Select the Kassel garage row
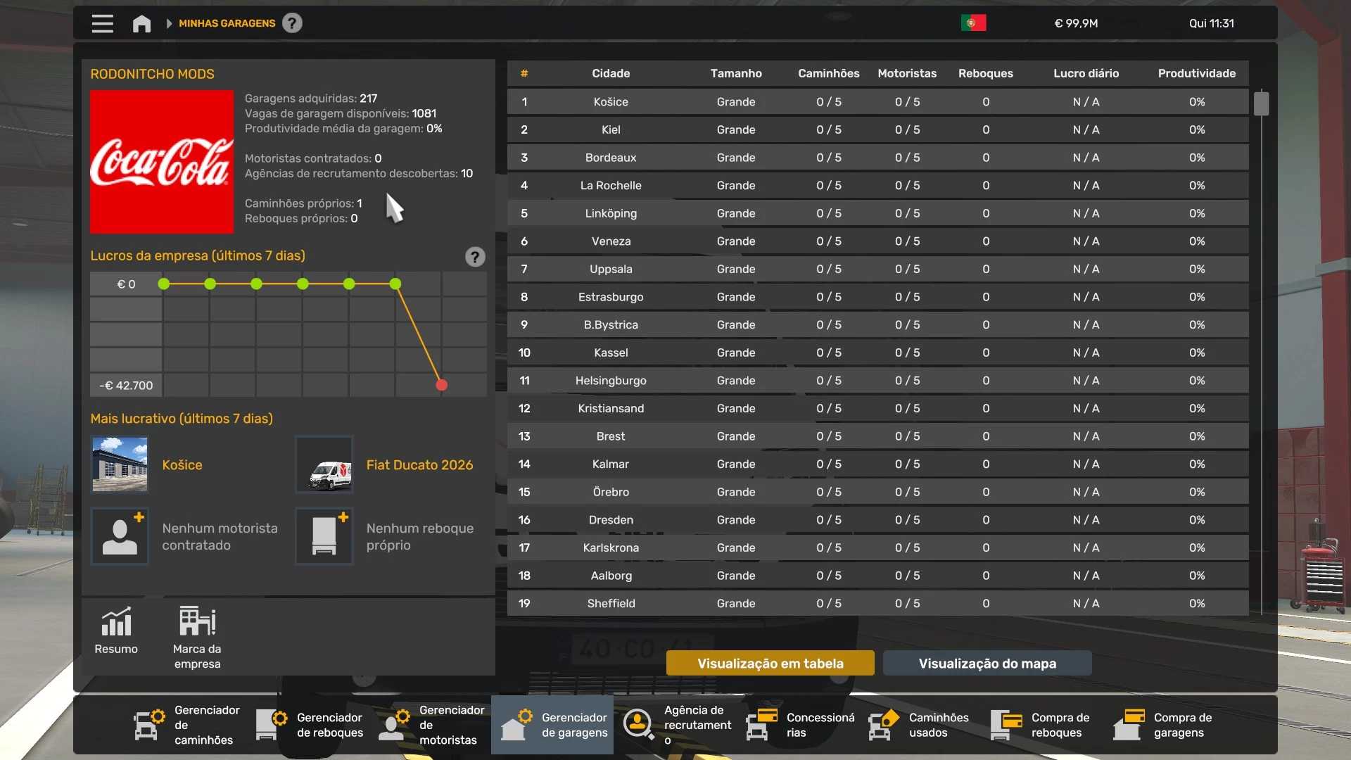This screenshot has width=1351, height=760. 877,353
